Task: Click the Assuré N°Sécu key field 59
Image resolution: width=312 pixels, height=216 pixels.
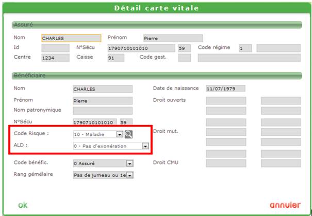Action: 185,48
